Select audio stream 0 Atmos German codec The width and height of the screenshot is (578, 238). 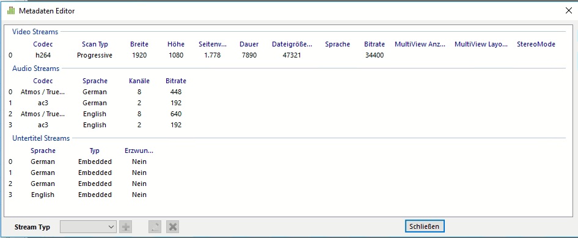pos(43,92)
